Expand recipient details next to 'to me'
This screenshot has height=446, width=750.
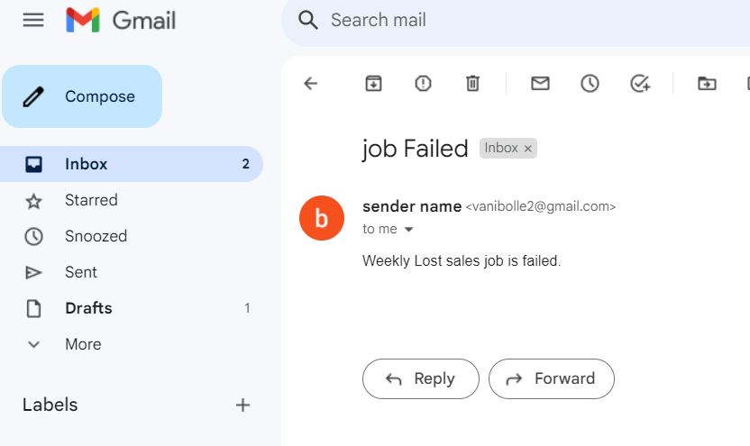pyautogui.click(x=408, y=230)
